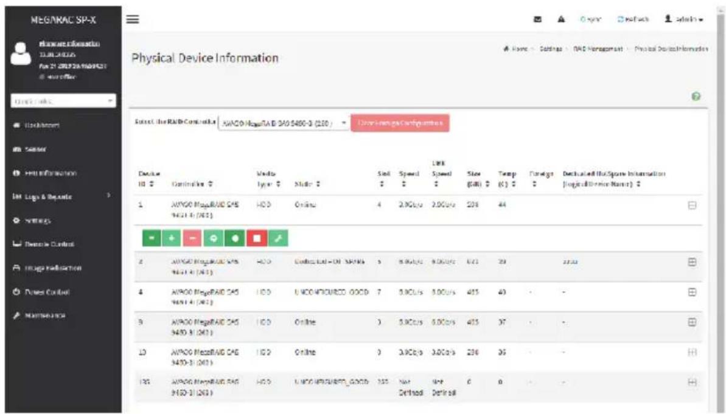The image size is (726, 414).
Task: Open the RAID Controller selection dropdown
Action: 284,123
